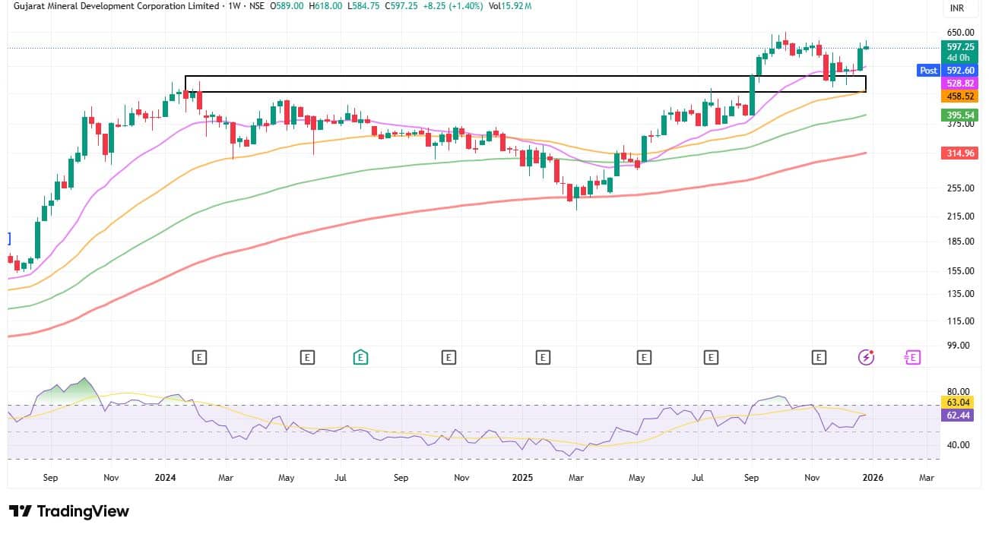The width and height of the screenshot is (989, 534).
Task: Click the green earnings marker icon
Action: (x=360, y=356)
